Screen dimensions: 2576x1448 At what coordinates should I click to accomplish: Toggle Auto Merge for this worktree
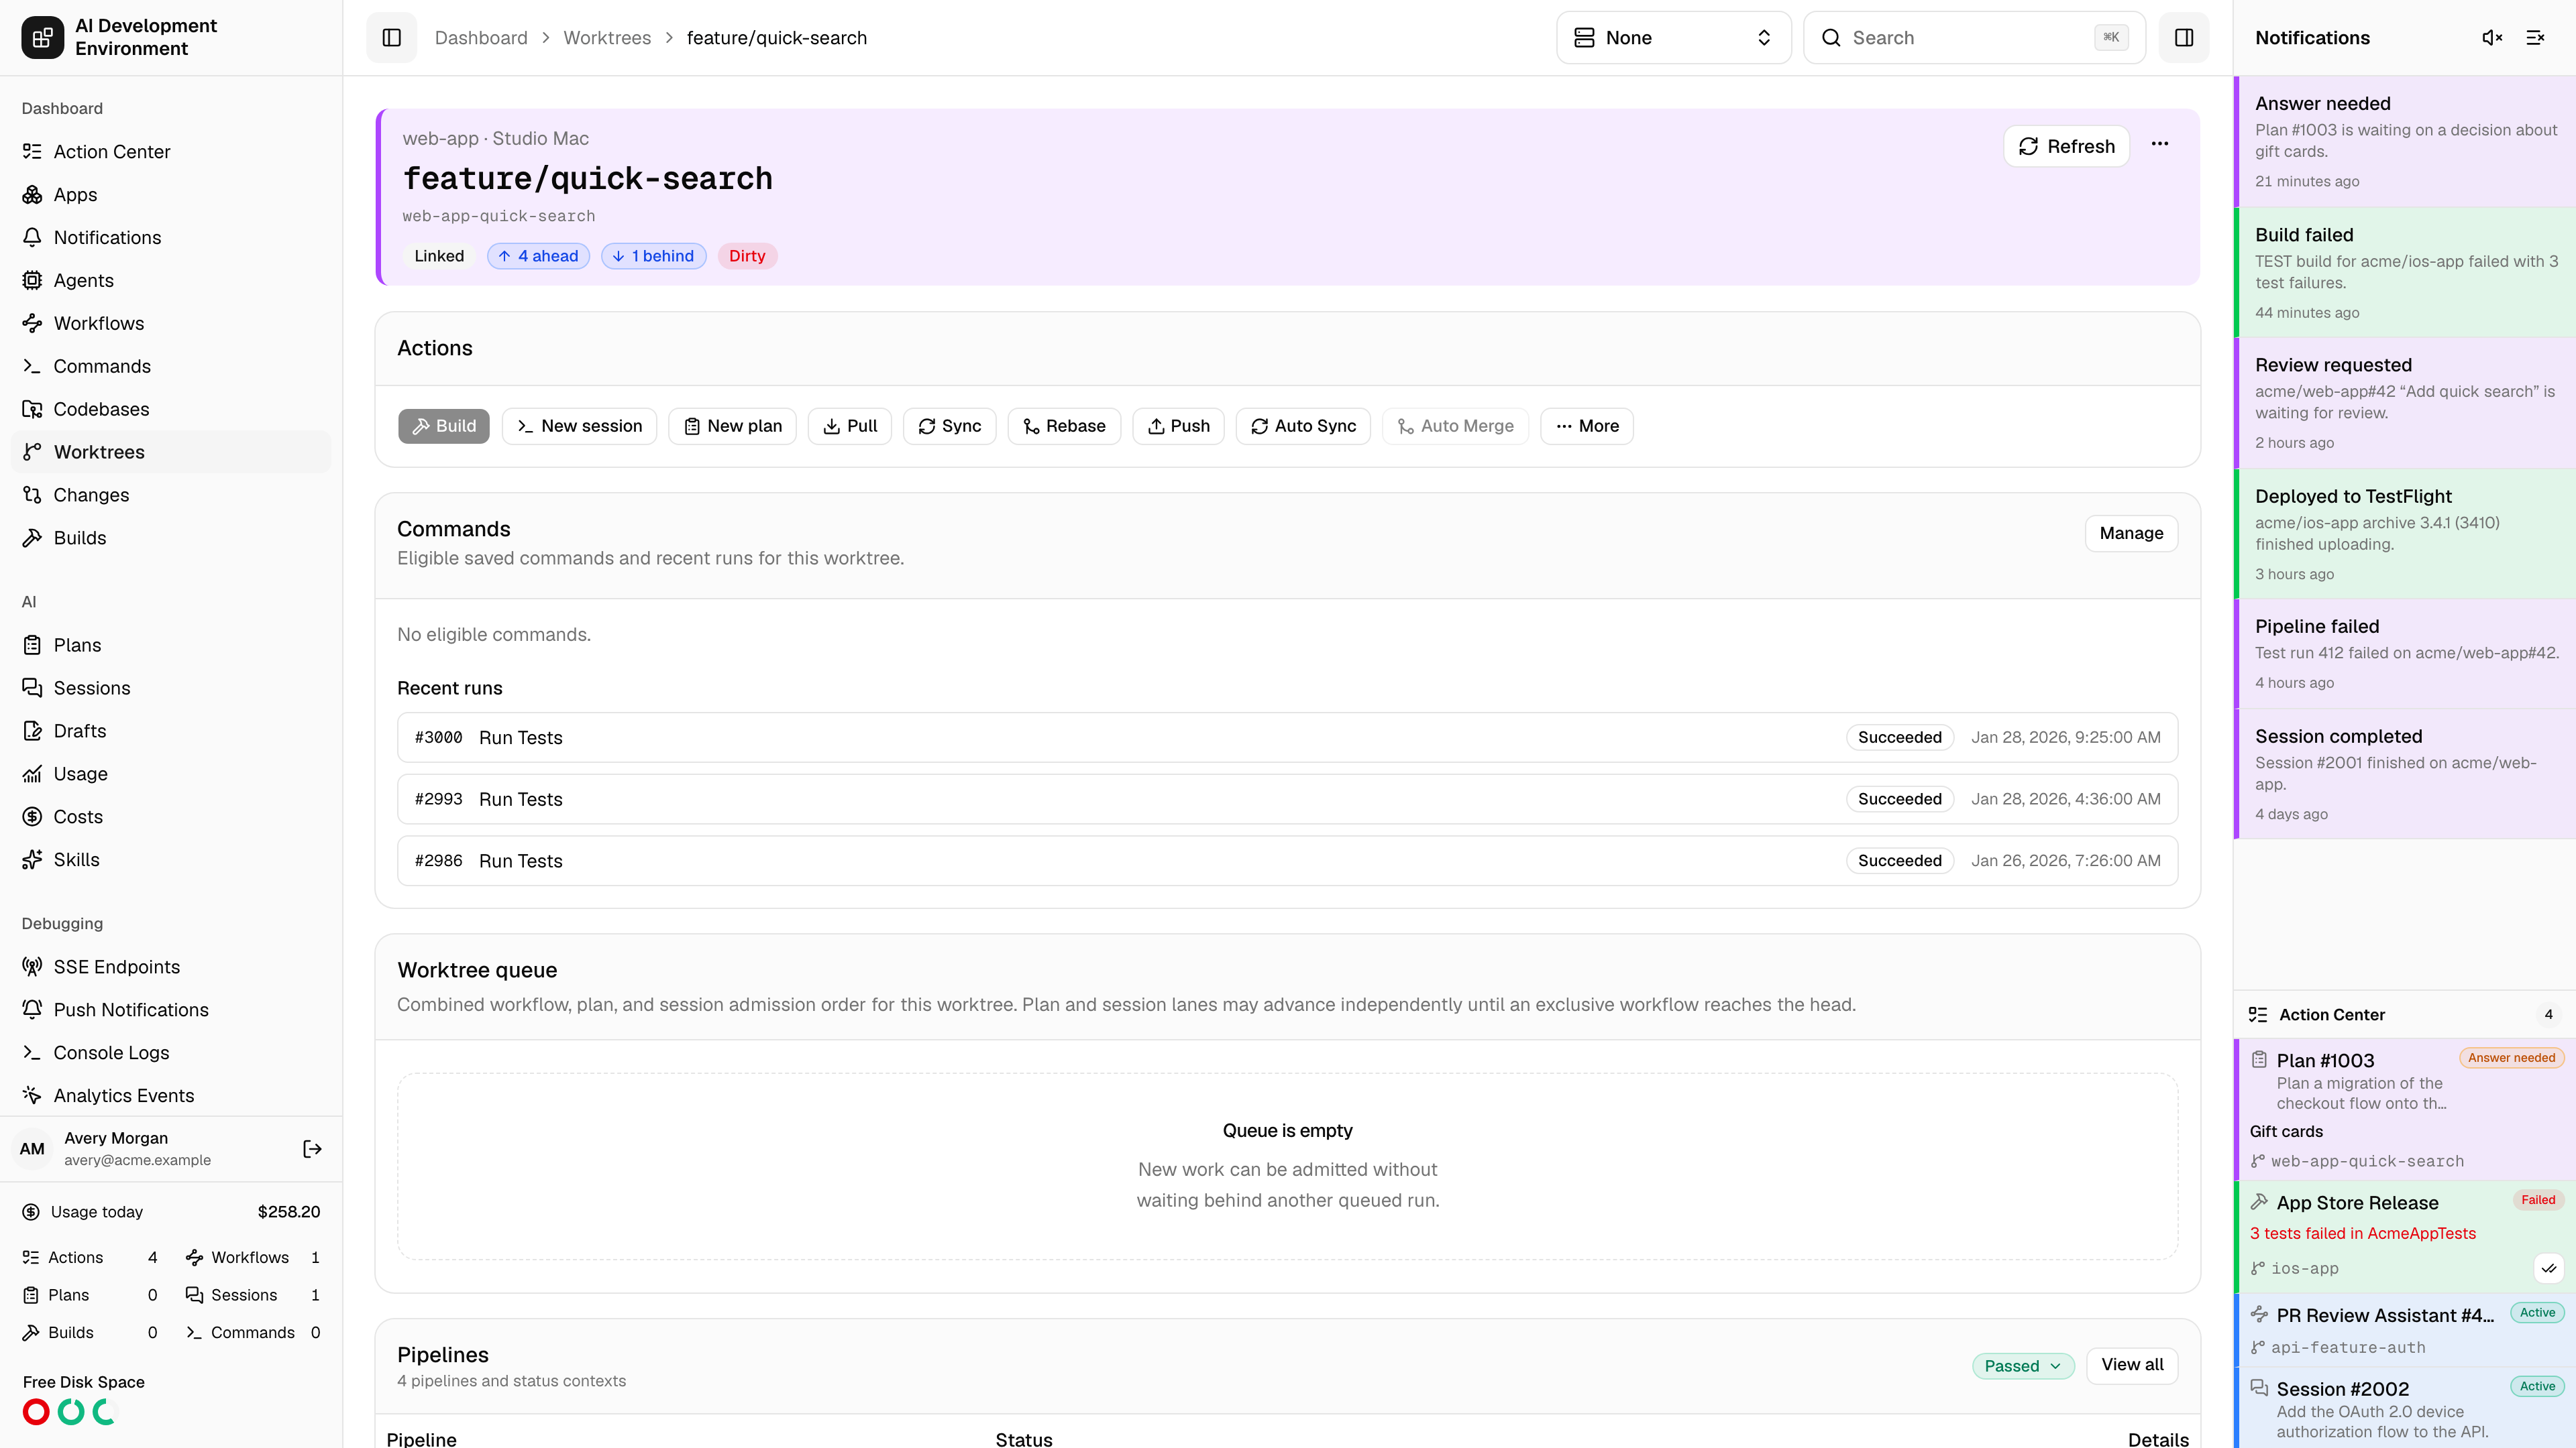pyautogui.click(x=1455, y=427)
